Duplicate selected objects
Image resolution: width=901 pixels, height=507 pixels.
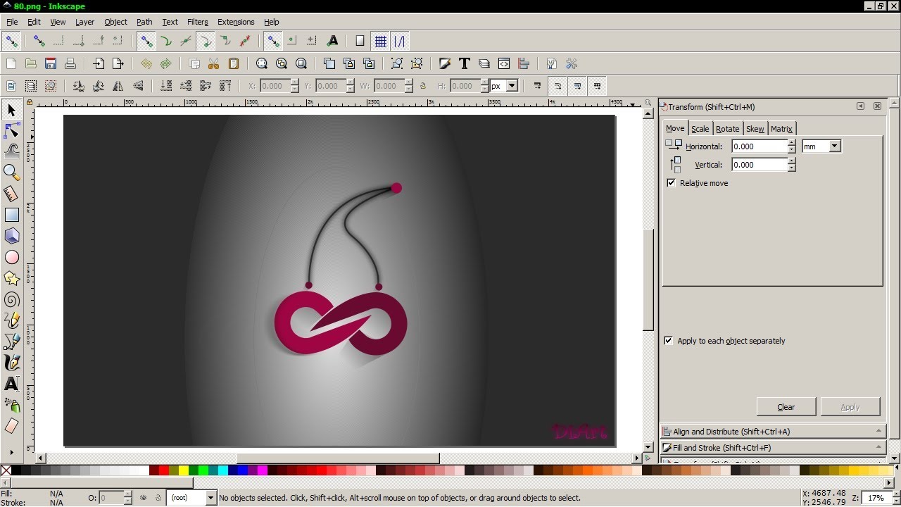(329, 63)
